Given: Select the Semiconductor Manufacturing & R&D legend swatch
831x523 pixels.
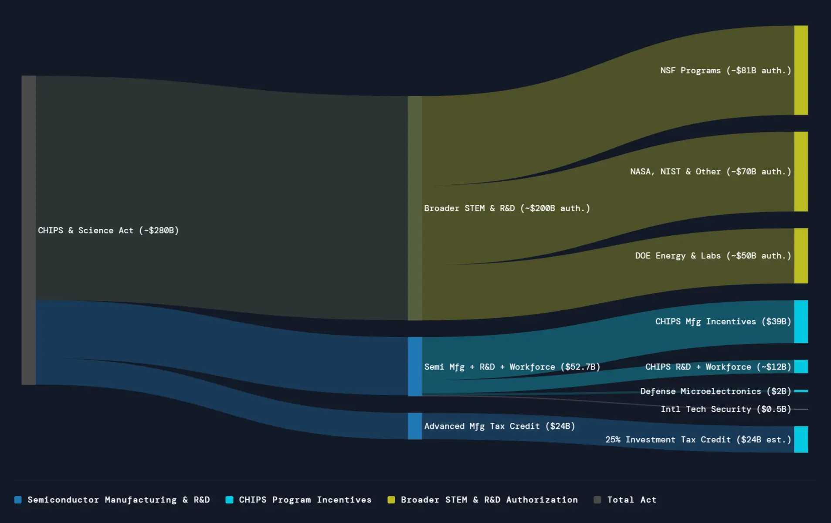Looking at the screenshot, I should coord(18,500).
